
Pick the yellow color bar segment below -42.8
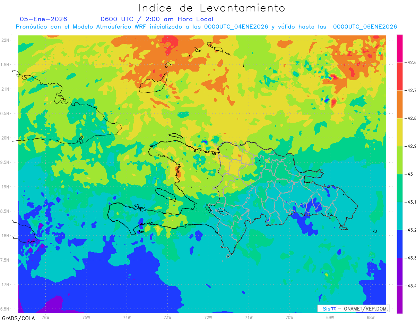(400, 132)
